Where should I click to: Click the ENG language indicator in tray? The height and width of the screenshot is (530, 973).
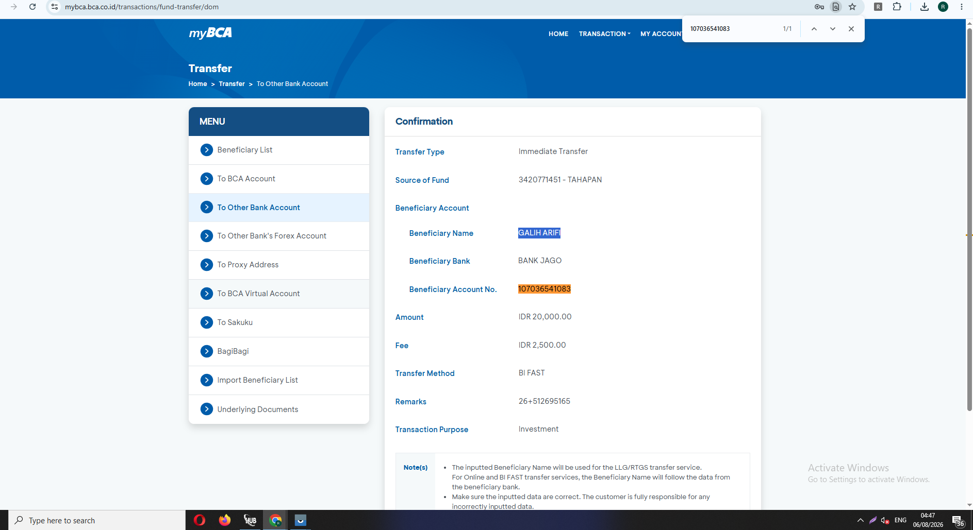(900, 520)
